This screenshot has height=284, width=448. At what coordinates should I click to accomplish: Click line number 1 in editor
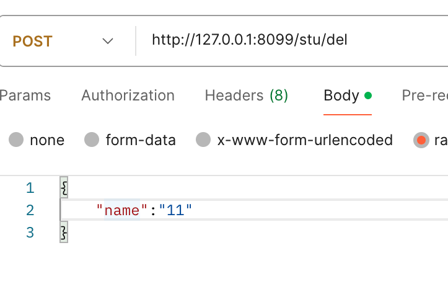pos(30,188)
